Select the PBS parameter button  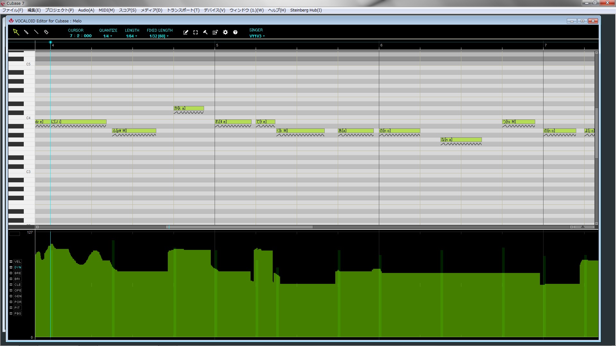(18, 314)
